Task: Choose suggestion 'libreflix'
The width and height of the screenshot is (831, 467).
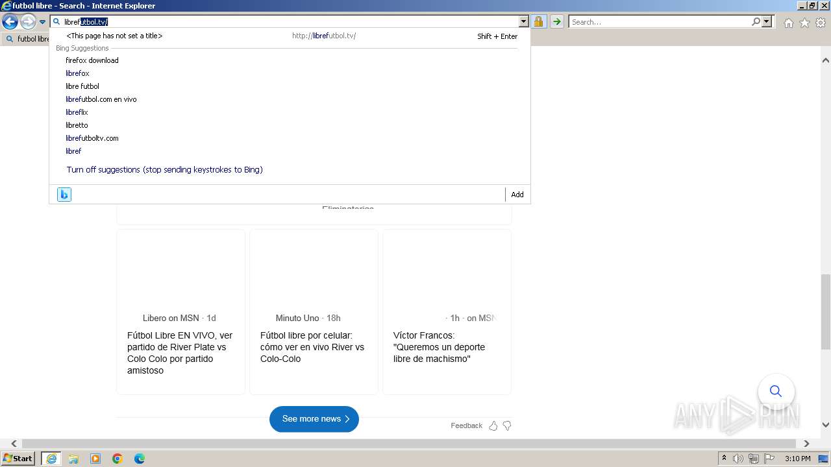Action: click(77, 112)
